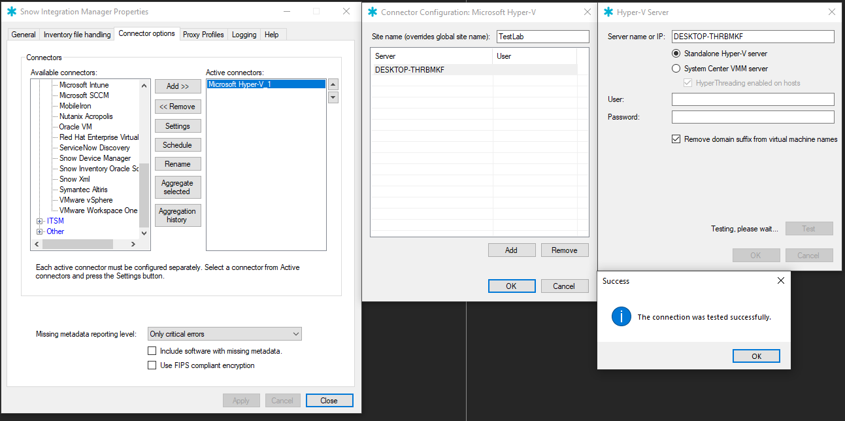Move active connector up with arrow
Viewport: 845px width, 421px height.
pos(333,85)
